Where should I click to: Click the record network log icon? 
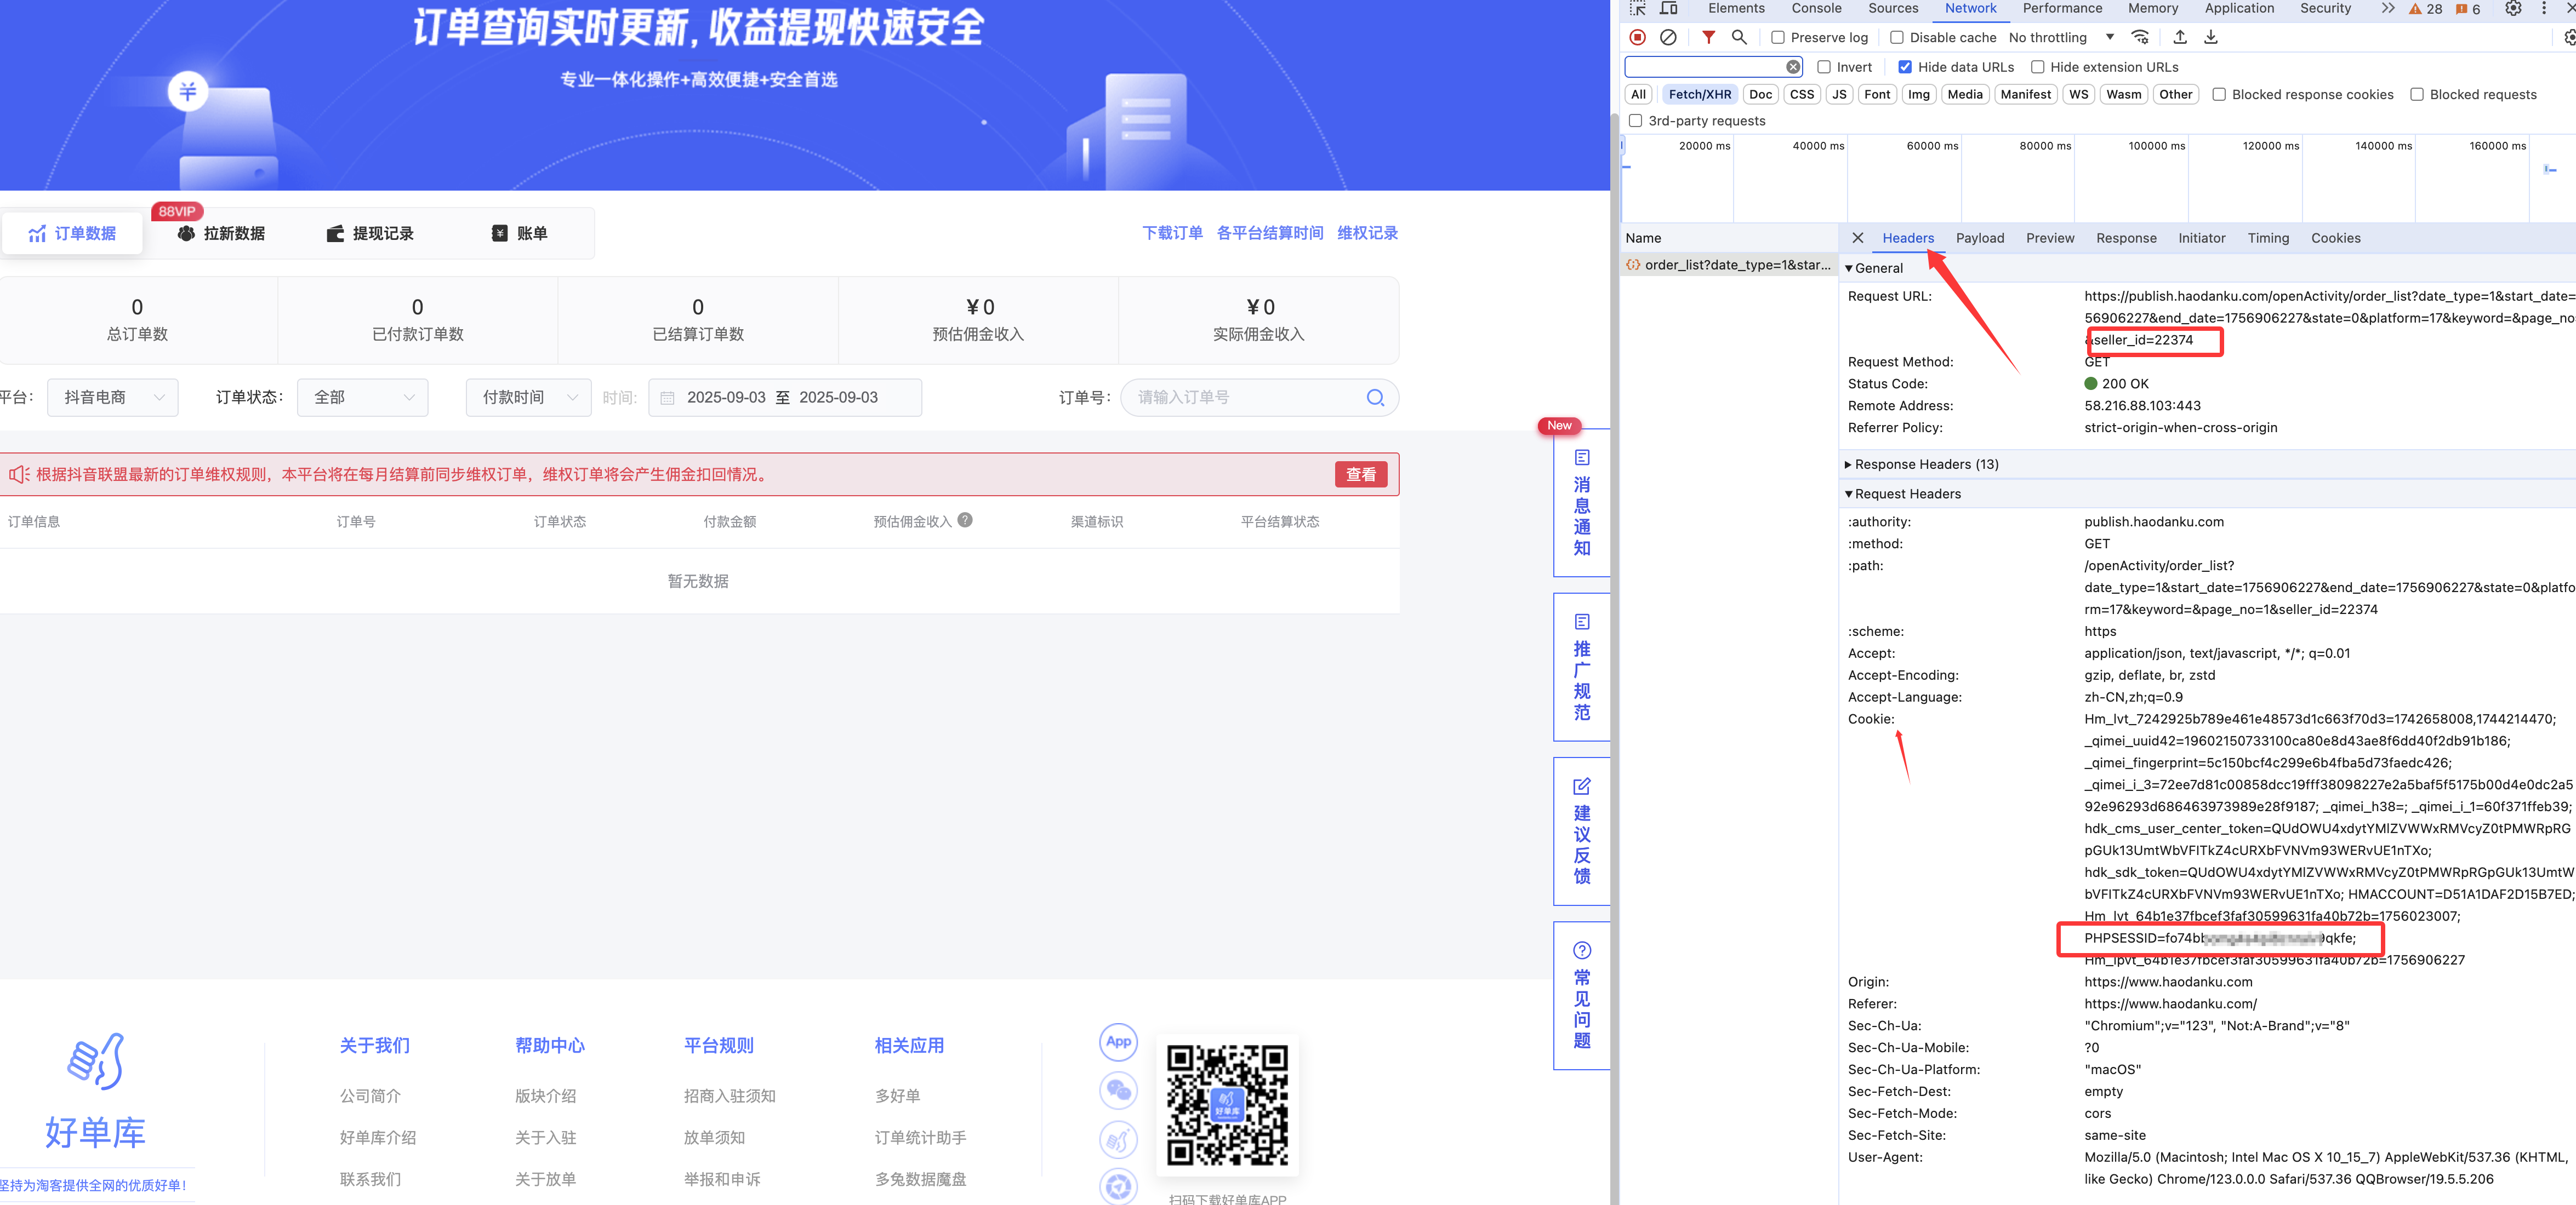tap(1637, 37)
